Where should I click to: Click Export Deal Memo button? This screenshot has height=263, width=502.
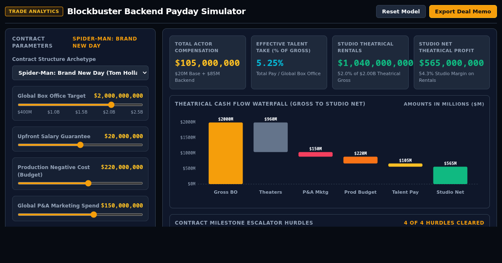click(x=463, y=11)
